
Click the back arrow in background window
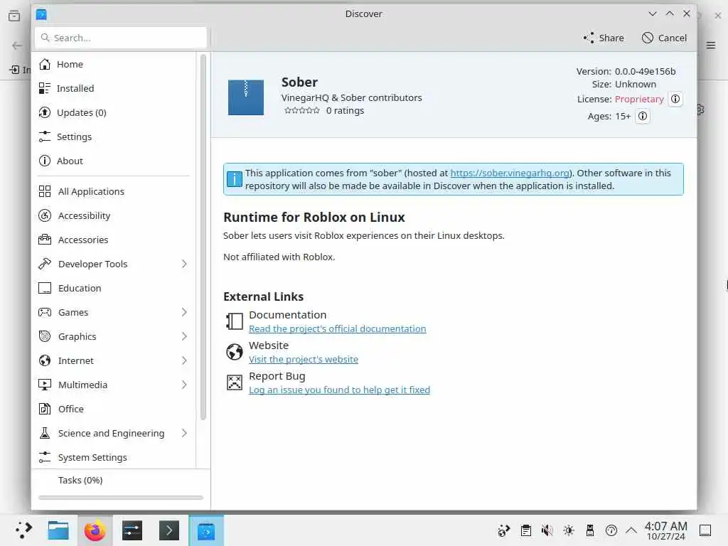[17, 45]
